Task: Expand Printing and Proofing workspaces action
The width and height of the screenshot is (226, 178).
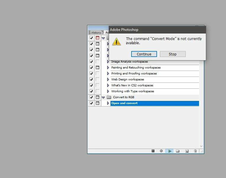Action: click(108, 73)
